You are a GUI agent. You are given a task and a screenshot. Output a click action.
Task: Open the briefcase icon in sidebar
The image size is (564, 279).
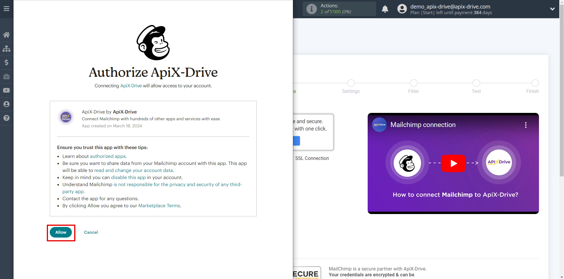click(x=6, y=76)
